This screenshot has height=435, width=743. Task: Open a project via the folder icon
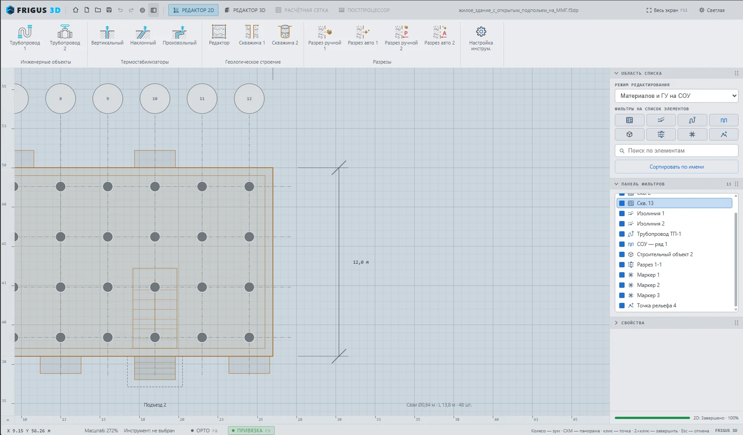coord(98,10)
